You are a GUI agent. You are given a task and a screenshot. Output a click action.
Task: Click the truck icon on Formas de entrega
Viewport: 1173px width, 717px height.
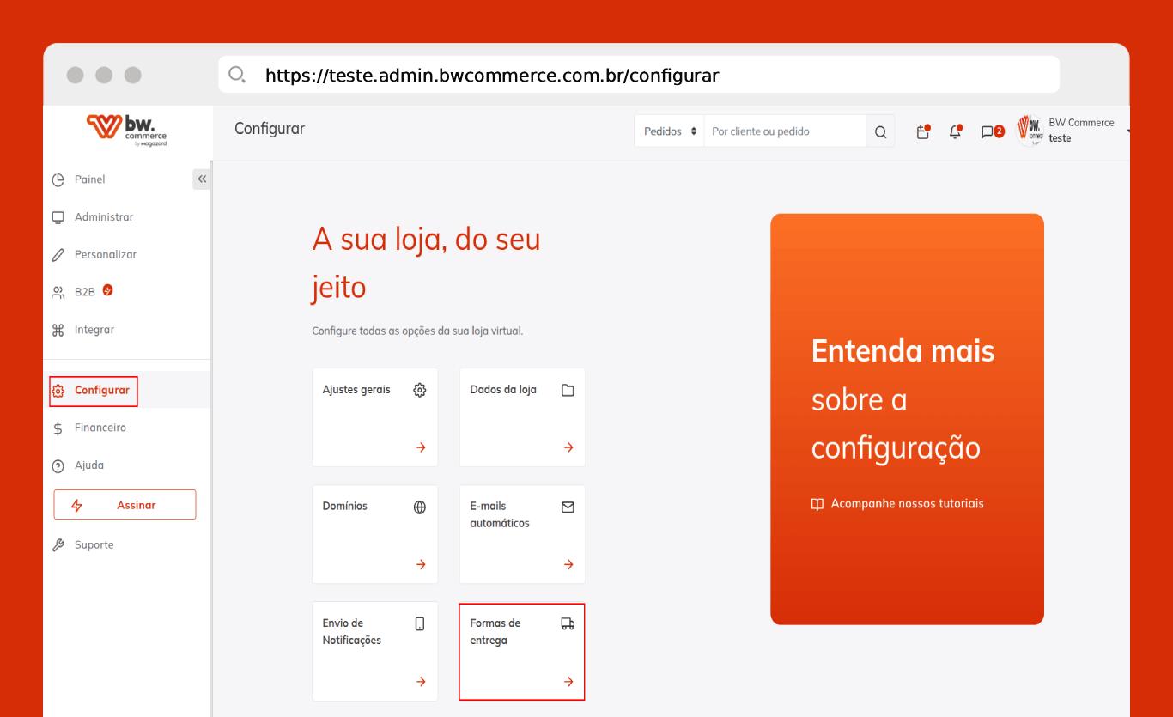point(568,623)
